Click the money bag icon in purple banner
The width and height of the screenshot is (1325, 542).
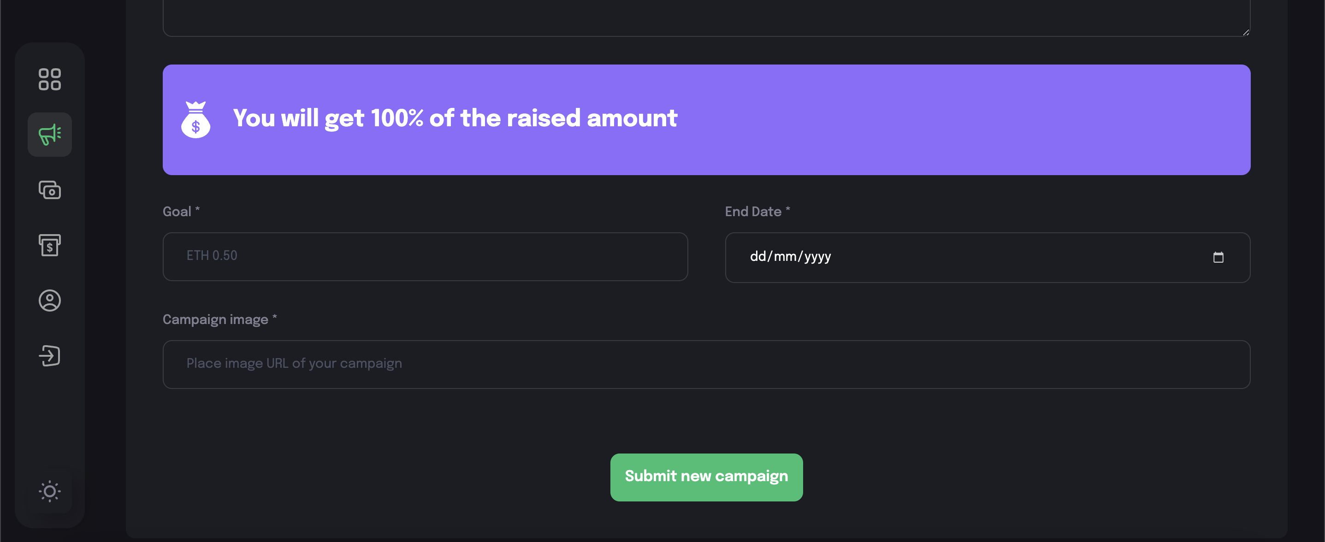click(196, 119)
